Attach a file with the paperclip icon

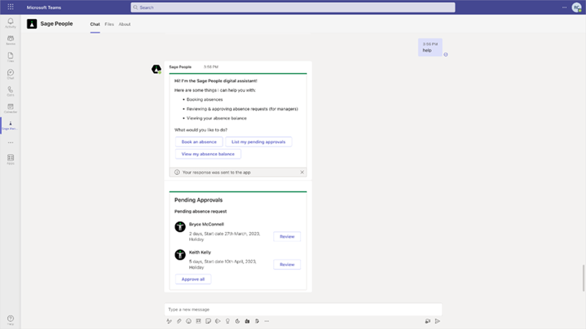(x=179, y=321)
